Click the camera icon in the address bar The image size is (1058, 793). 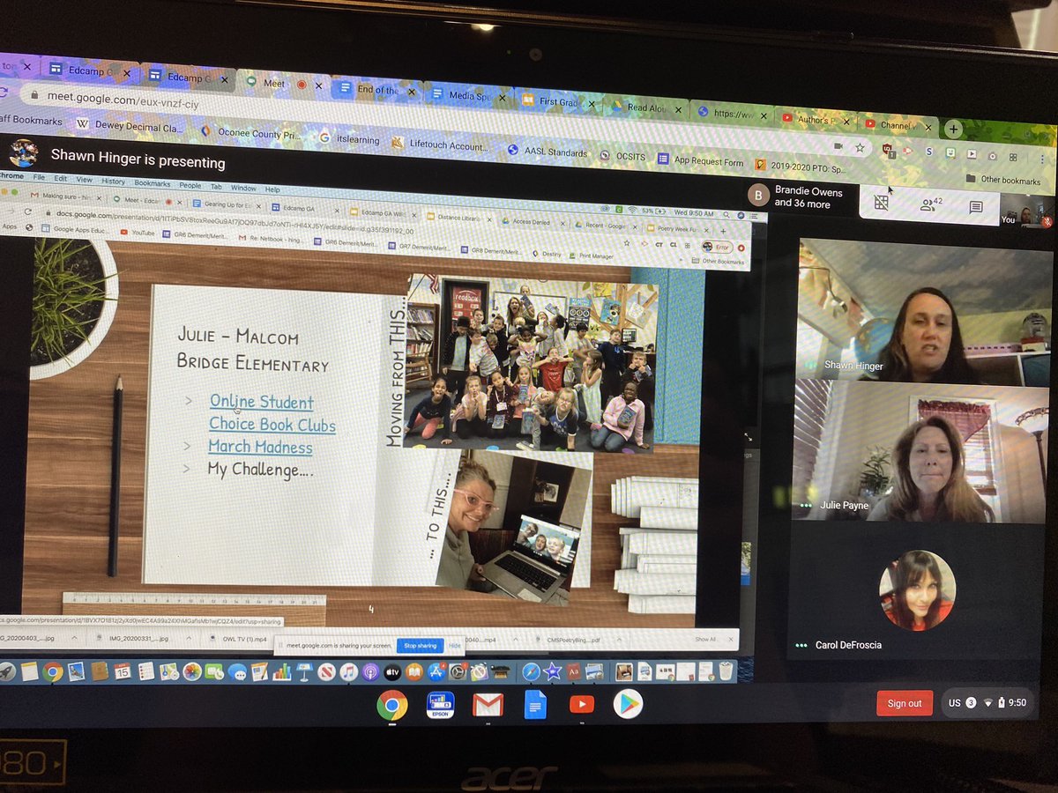(838, 145)
